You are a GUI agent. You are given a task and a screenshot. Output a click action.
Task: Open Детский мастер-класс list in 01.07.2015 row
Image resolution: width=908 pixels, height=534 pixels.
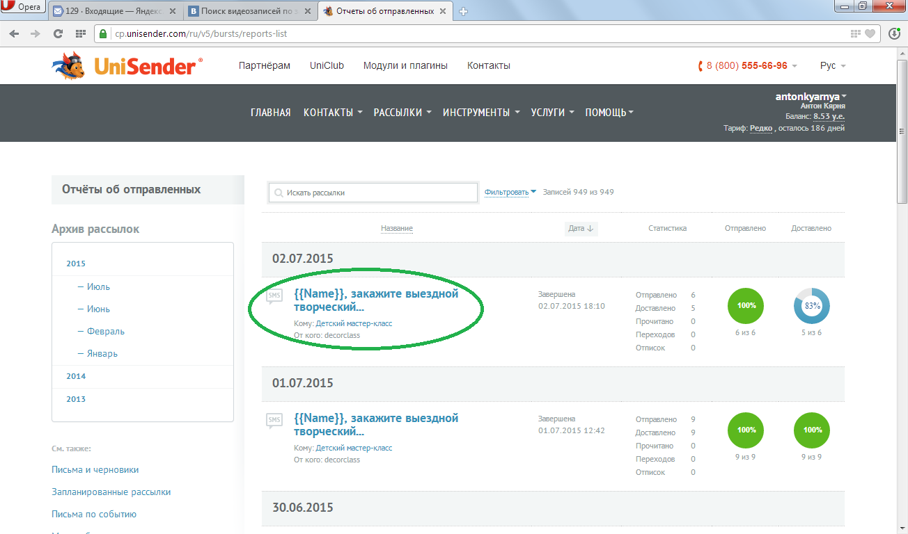354,448
